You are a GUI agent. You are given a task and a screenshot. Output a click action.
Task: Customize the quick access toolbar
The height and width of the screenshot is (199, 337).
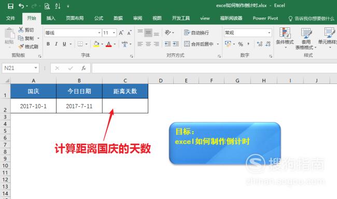[68, 6]
